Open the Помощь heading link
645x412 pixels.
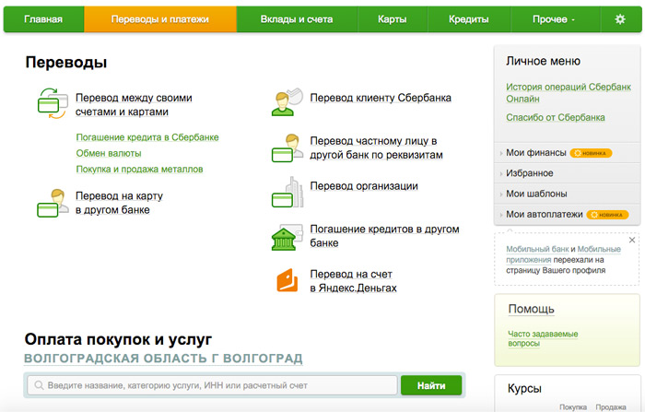pyautogui.click(x=531, y=309)
